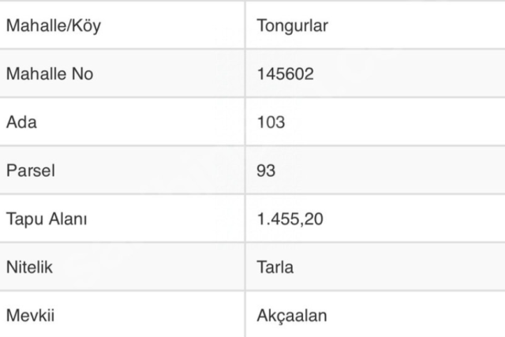Select the Akçaalan value
This screenshot has width=505, height=337.
tap(291, 316)
